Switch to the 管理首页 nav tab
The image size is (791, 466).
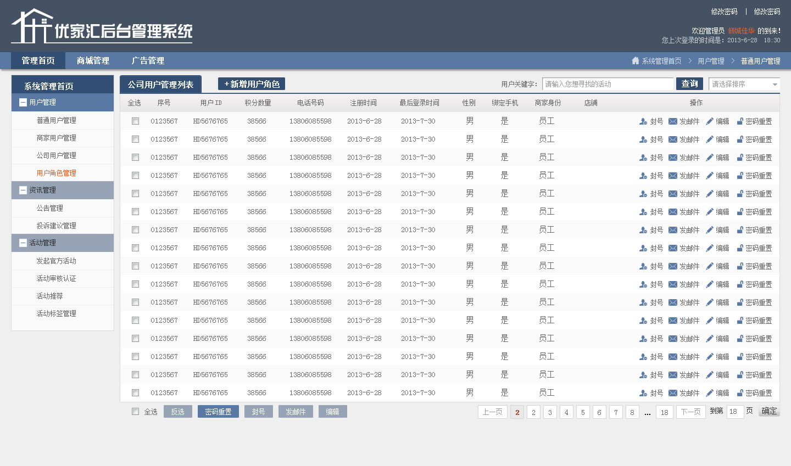click(x=38, y=60)
